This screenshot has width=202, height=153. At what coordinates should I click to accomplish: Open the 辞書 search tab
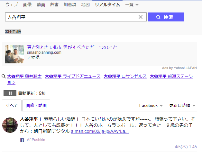54,4
